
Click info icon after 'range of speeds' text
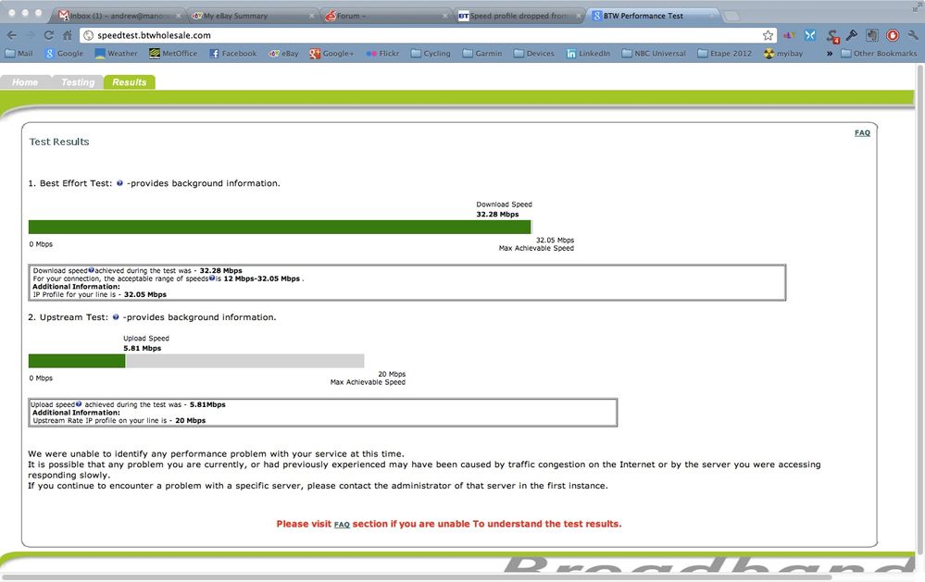tap(212, 278)
